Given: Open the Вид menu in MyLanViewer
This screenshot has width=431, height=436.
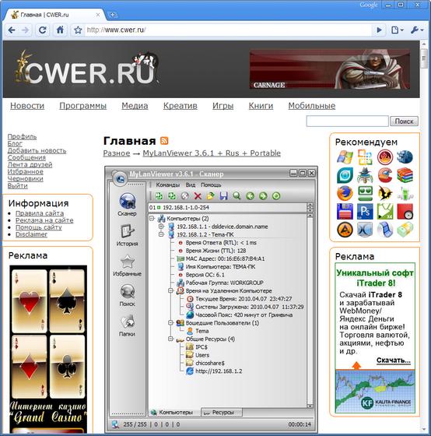Looking at the screenshot, I should point(191,185).
